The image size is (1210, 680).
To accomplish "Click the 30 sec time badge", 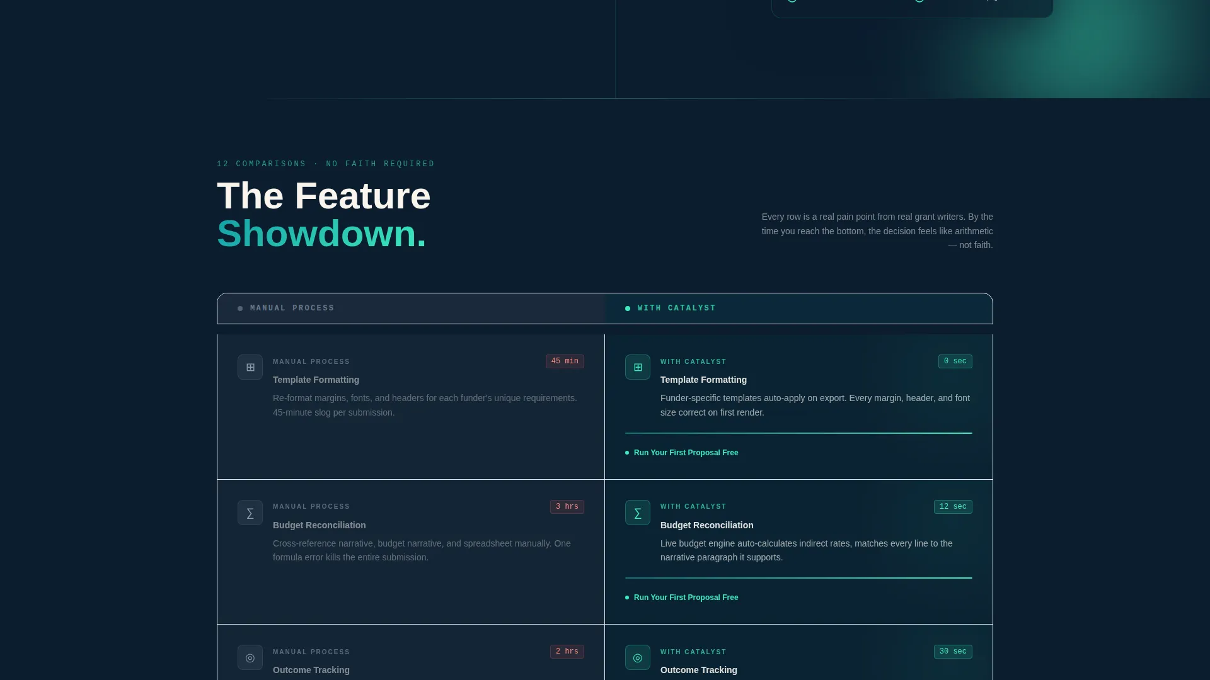I will (x=953, y=652).
